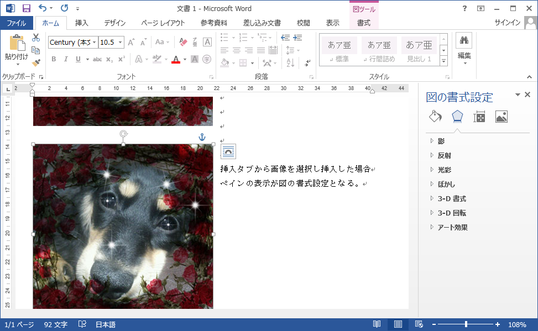Select the 効果 pentagon icon in the pane
Image resolution: width=538 pixels, height=331 pixels.
pyautogui.click(x=457, y=117)
